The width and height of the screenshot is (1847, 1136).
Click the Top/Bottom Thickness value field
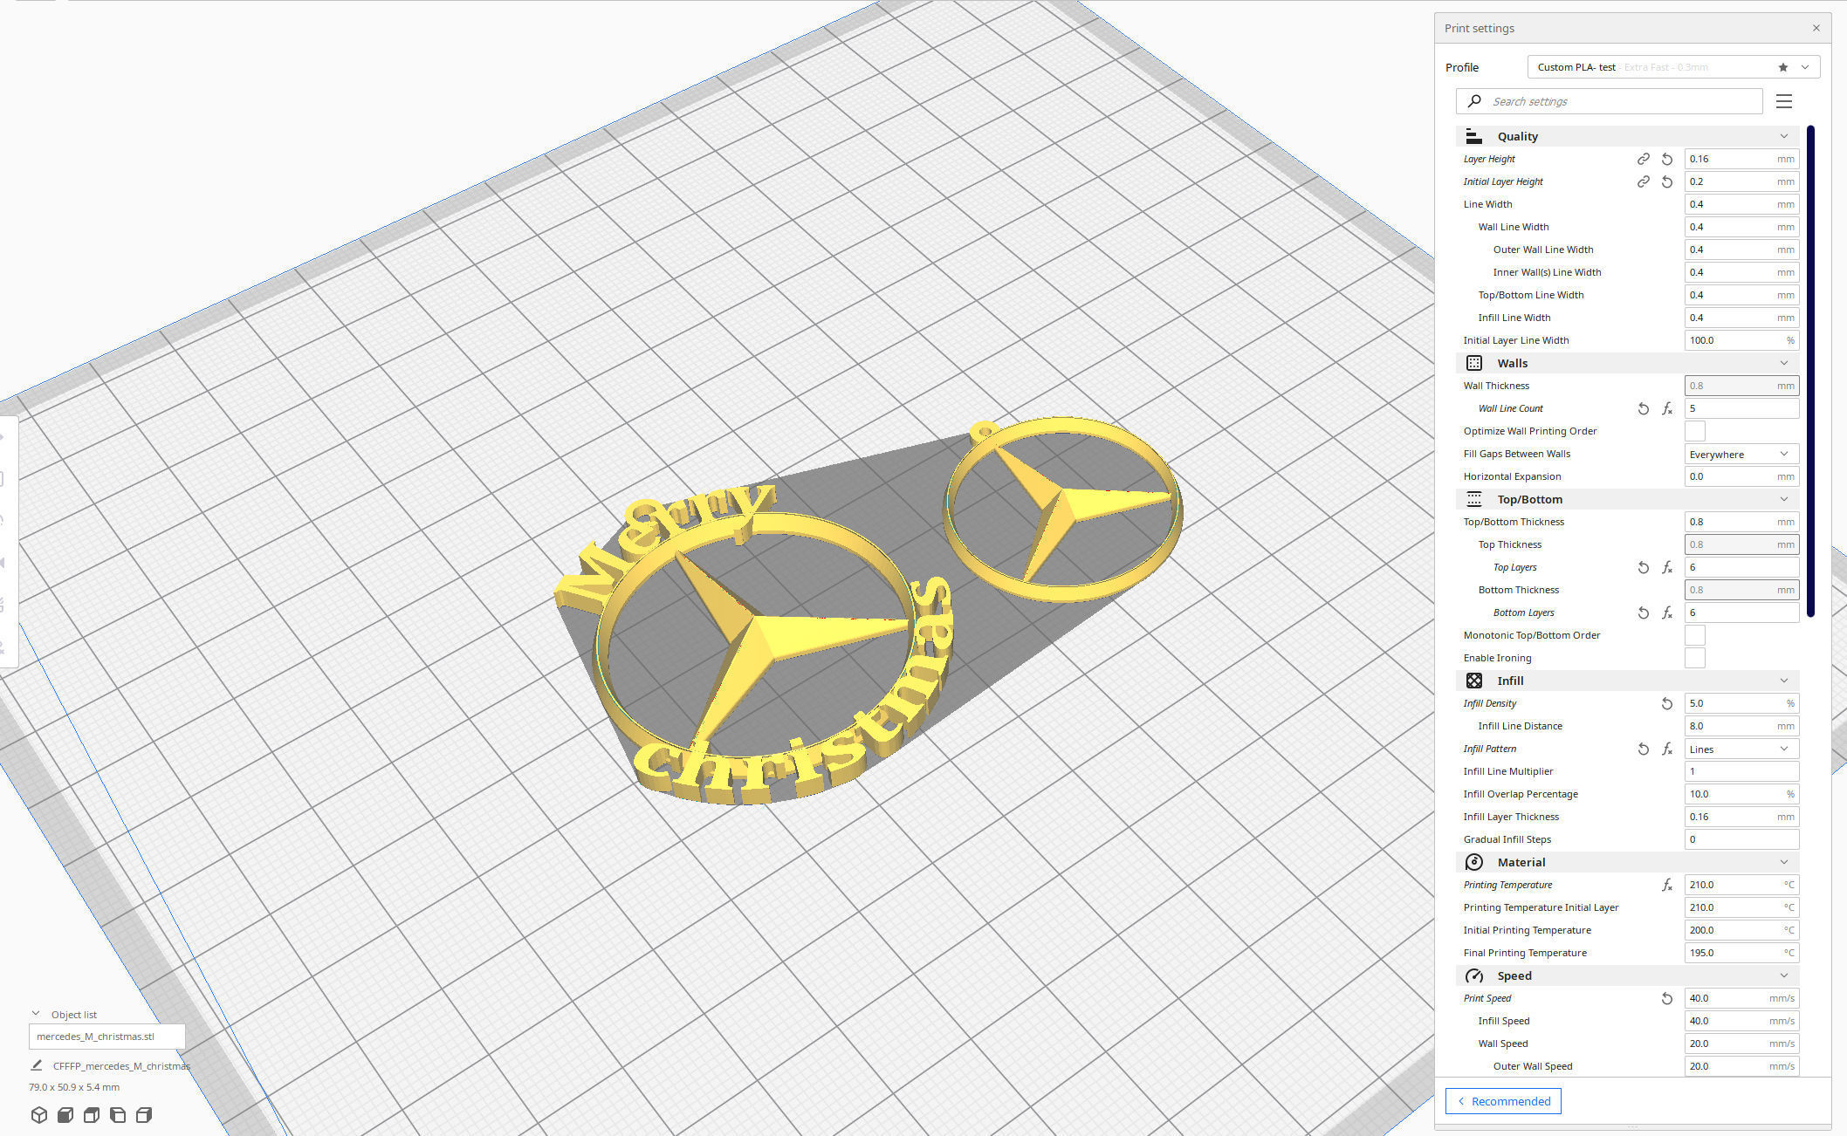[x=1741, y=522]
